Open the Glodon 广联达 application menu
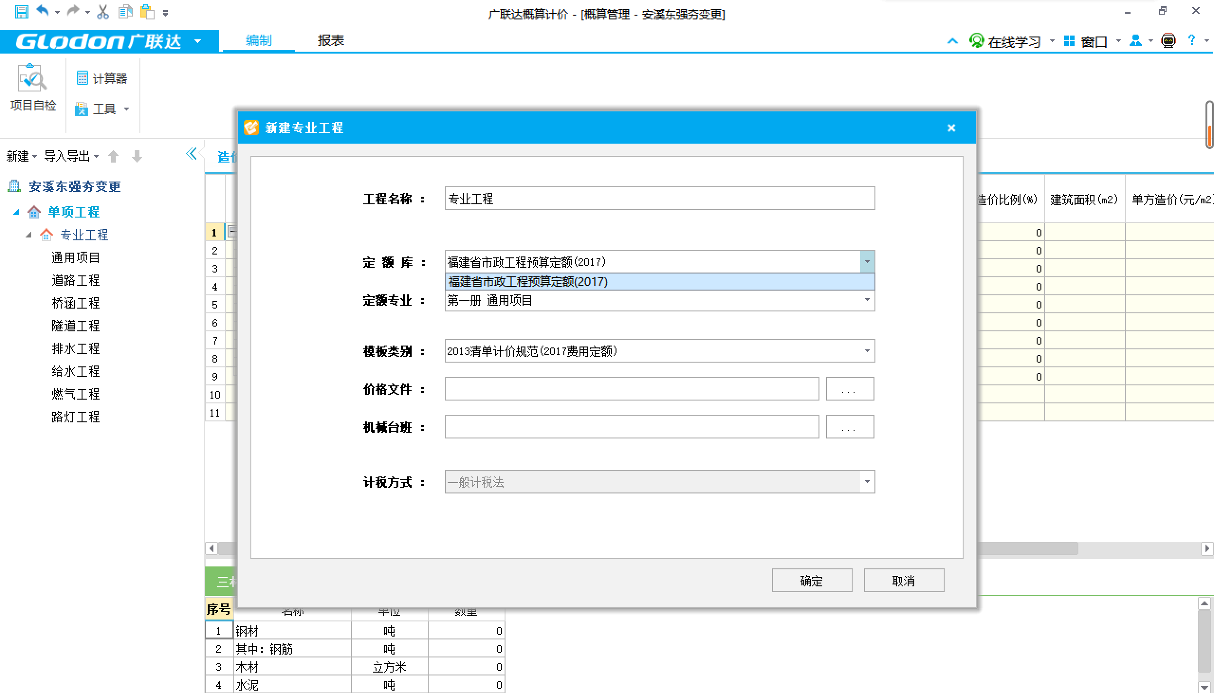The image size is (1214, 693). pyautogui.click(x=110, y=41)
